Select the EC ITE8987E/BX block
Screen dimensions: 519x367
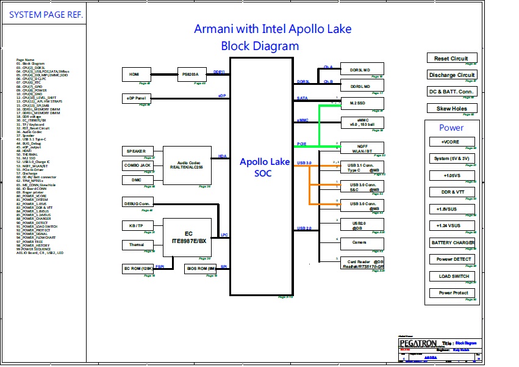187,238
